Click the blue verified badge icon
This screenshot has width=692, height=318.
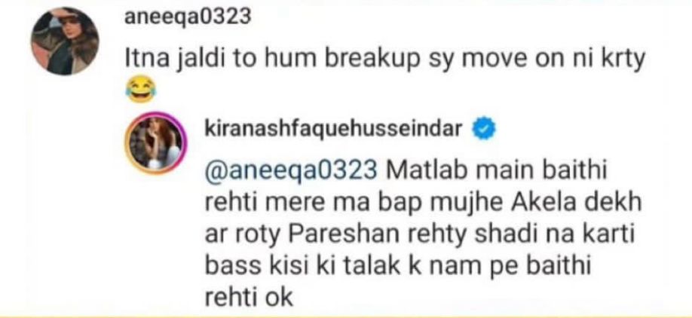[x=484, y=129]
